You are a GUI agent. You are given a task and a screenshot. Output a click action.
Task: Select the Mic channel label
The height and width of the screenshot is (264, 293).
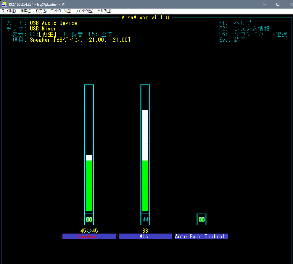pyautogui.click(x=145, y=237)
